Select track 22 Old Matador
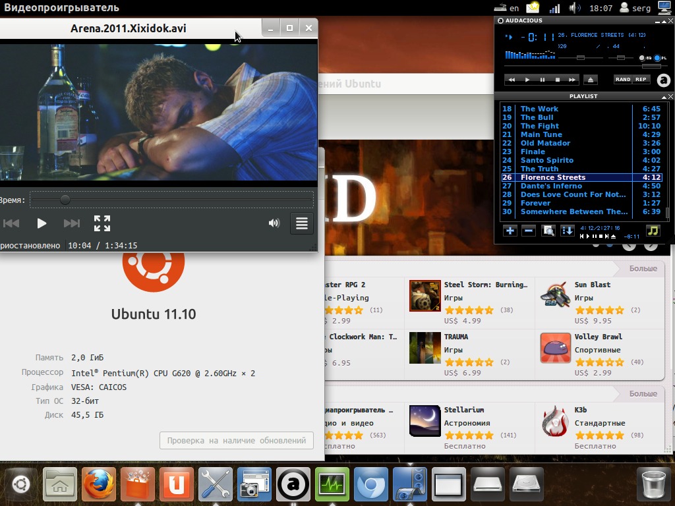Image resolution: width=675 pixels, height=506 pixels. 581,143
